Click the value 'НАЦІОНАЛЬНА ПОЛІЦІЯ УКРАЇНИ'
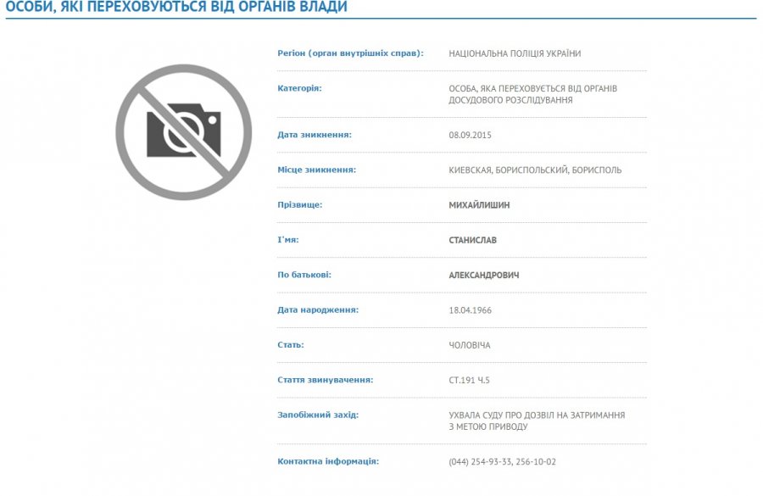Image resolution: width=763 pixels, height=496 pixels. click(515, 53)
